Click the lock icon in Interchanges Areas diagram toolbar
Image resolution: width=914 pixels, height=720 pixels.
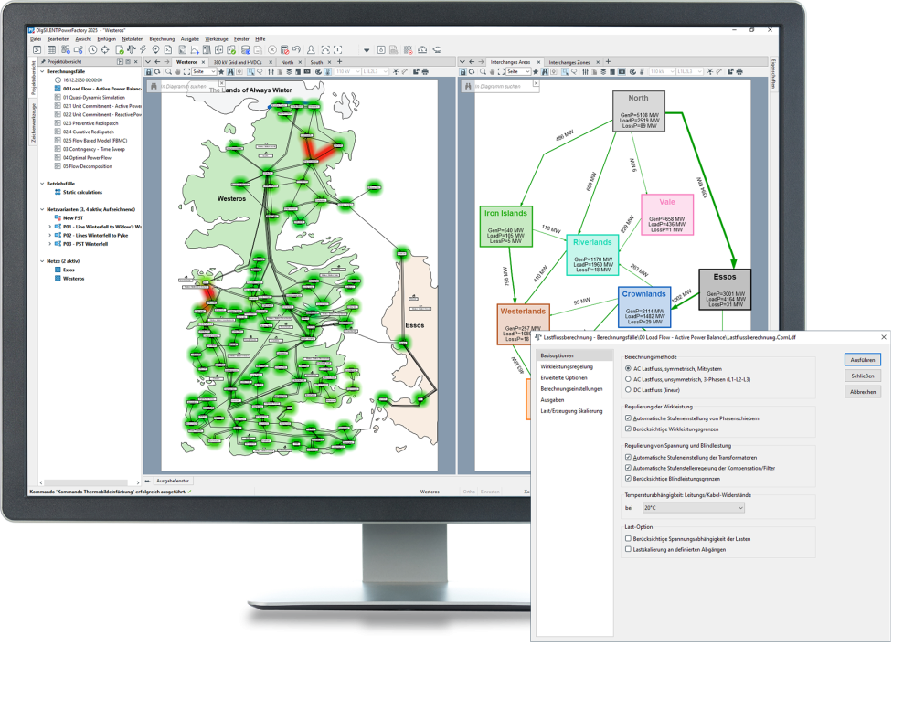coord(462,71)
